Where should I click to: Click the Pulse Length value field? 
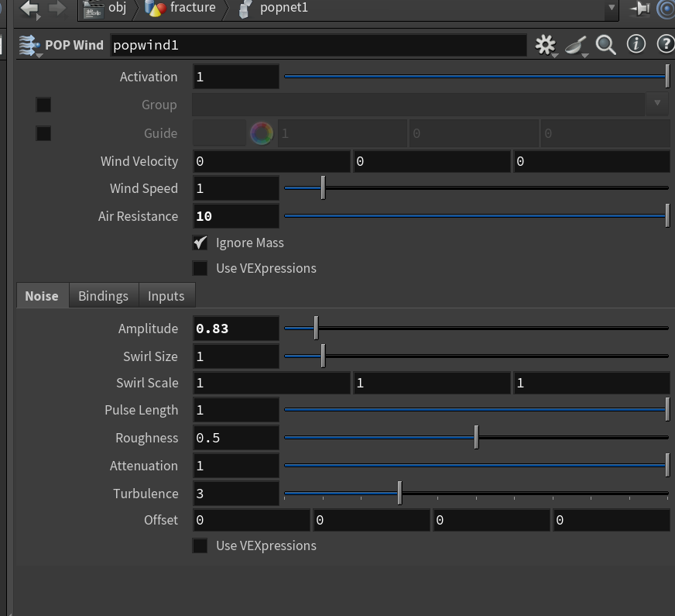tap(236, 410)
